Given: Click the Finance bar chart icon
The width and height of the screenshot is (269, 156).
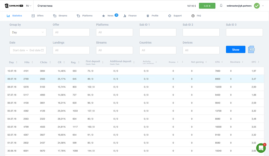Looking at the screenshot, I should (x=125, y=16).
